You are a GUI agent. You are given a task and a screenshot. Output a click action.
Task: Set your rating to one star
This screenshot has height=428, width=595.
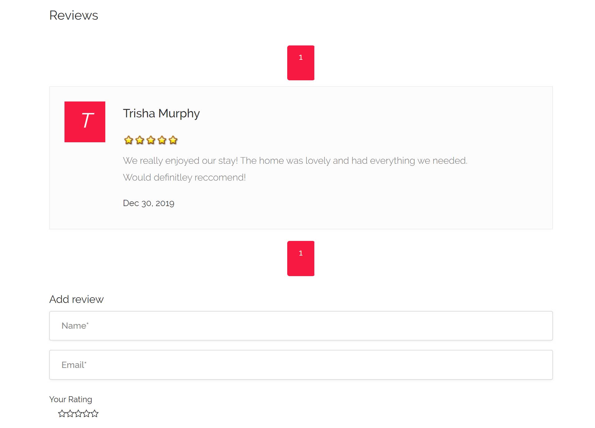[x=62, y=414]
